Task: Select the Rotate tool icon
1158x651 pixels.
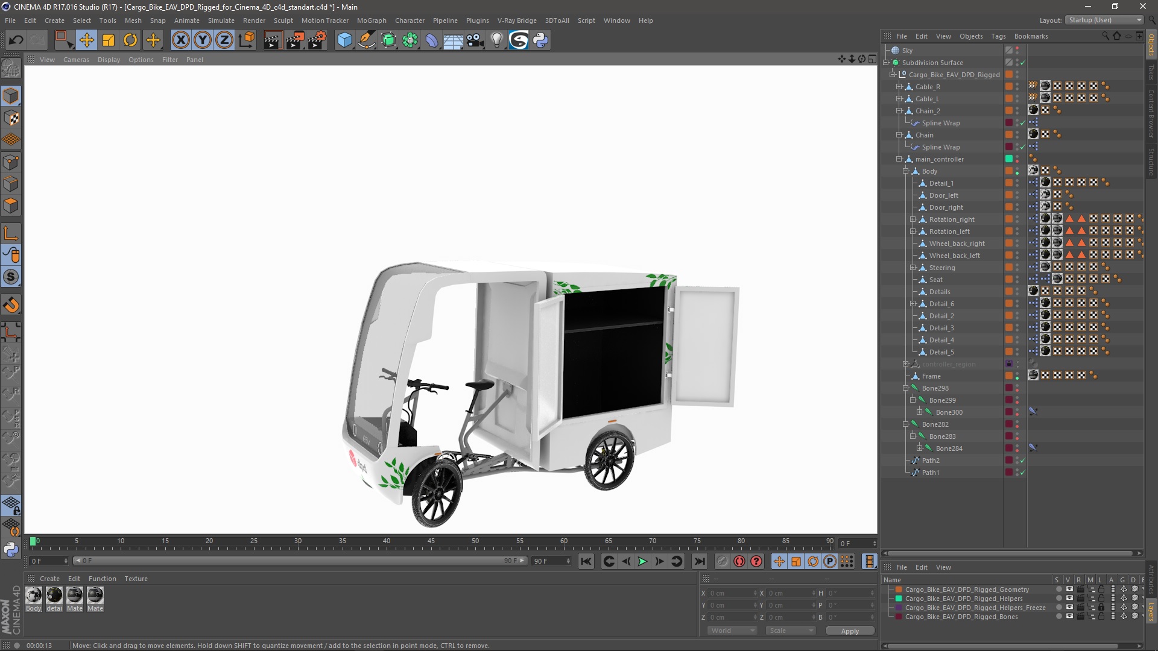Action: [x=130, y=40]
